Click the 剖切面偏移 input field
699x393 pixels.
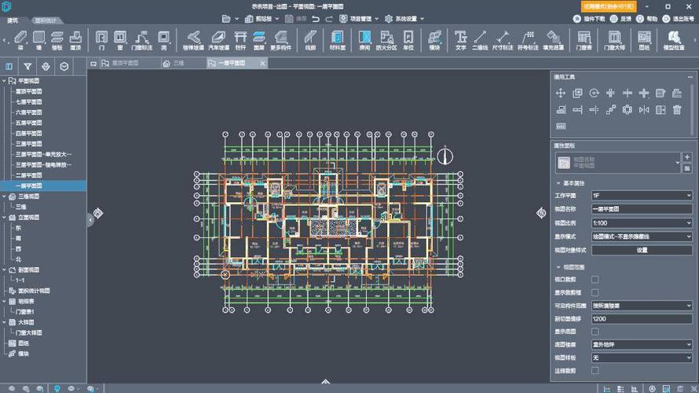[640, 318]
